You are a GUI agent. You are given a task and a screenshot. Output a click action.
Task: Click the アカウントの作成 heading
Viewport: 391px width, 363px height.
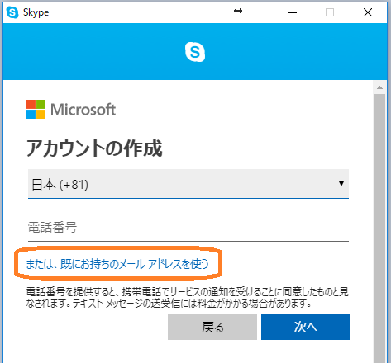pyautogui.click(x=94, y=148)
